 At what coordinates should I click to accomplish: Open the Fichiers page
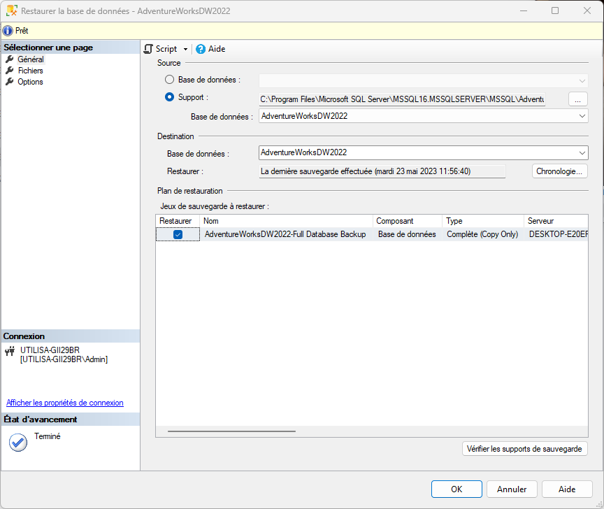(31, 71)
